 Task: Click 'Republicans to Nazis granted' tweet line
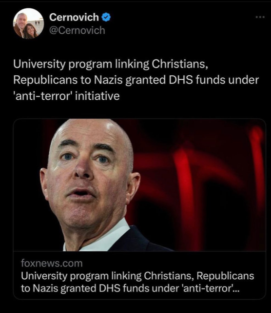click(90, 80)
